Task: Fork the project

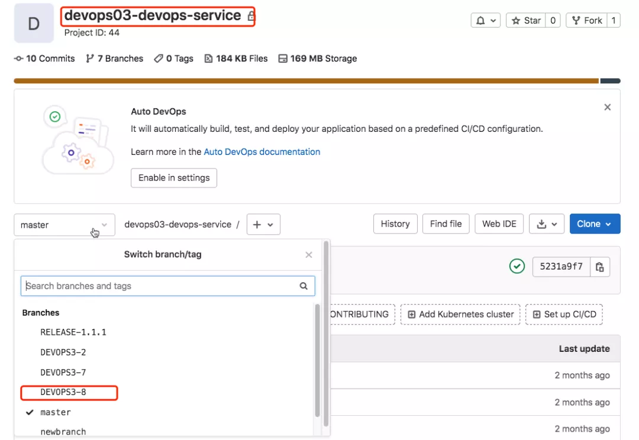Action: click(x=586, y=20)
